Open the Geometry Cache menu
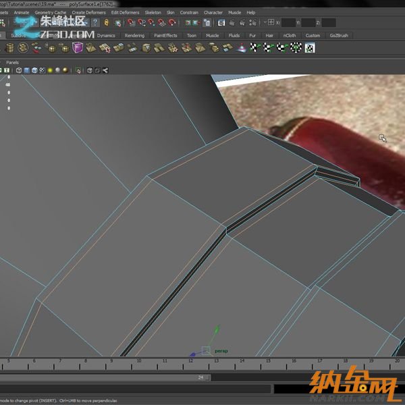This screenshot has height=405, width=405. point(51,12)
